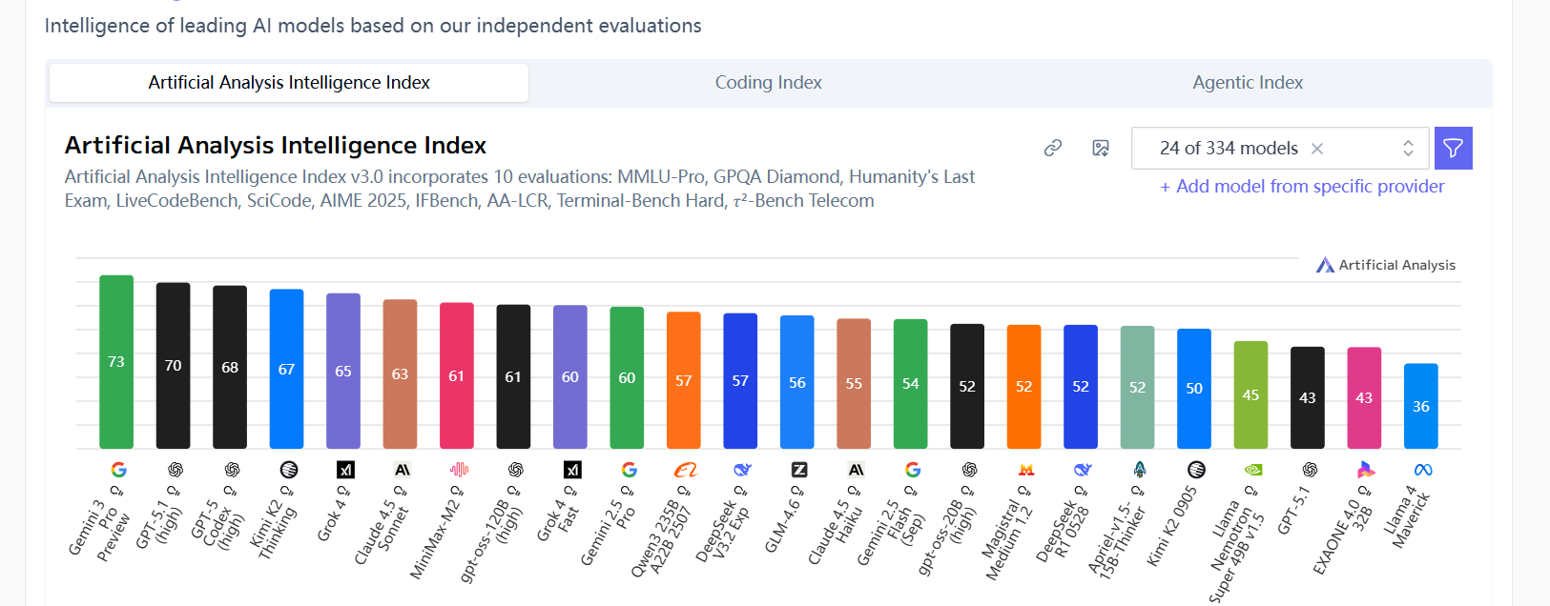The height and width of the screenshot is (606, 1550).
Task: Click the copy link icon beside chart title
Action: [x=1053, y=148]
